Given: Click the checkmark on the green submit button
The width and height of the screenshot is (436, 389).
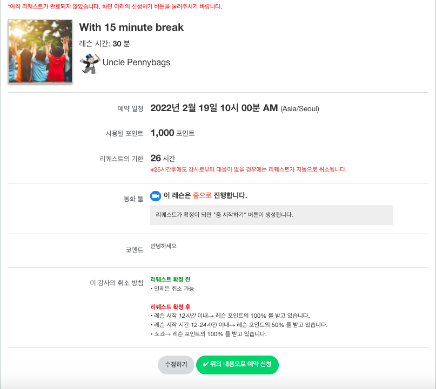Looking at the screenshot, I should point(205,364).
